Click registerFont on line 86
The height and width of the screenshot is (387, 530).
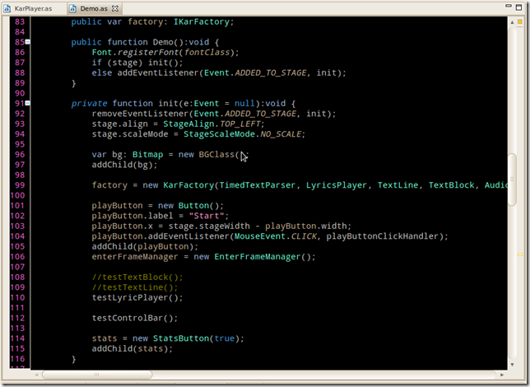coord(148,53)
